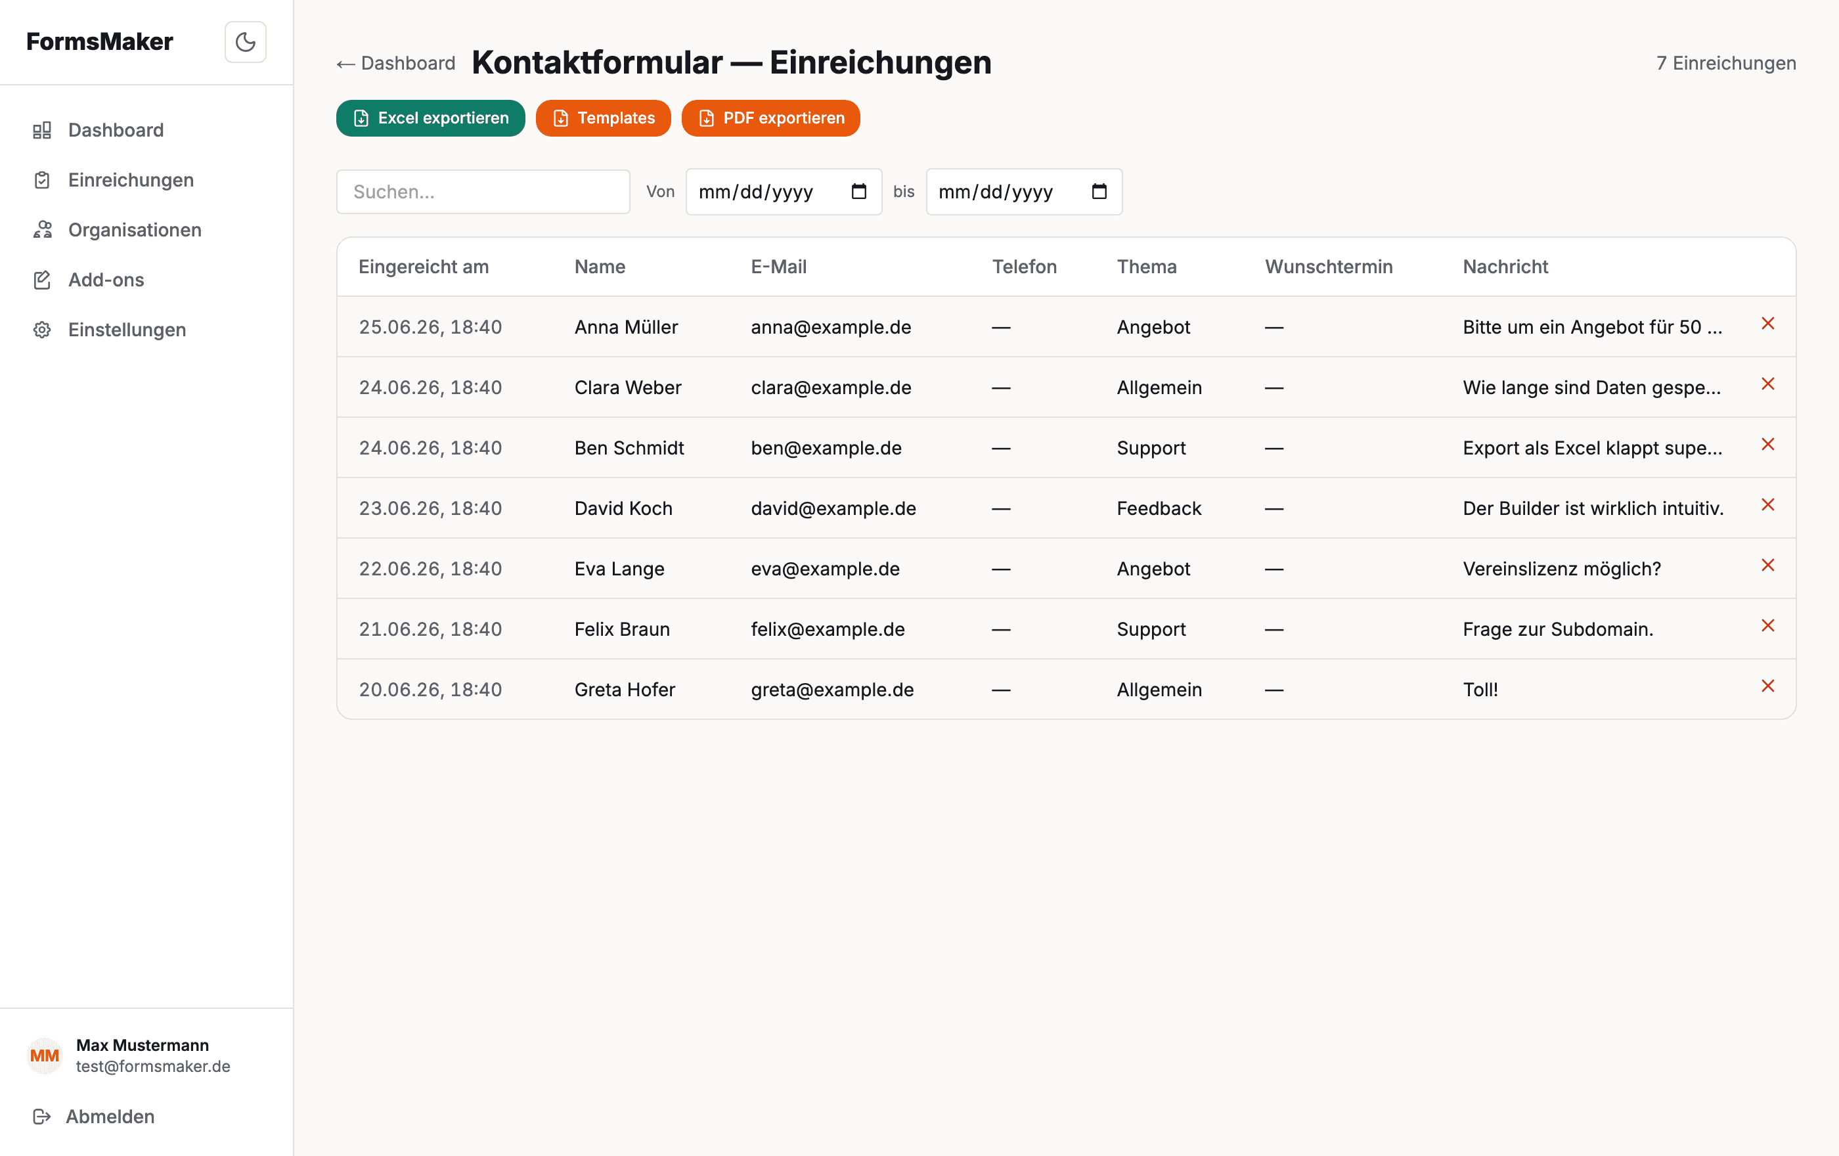Viewport: 1839px width, 1156px height.
Task: Click the Excel exportieren button
Action: point(431,118)
